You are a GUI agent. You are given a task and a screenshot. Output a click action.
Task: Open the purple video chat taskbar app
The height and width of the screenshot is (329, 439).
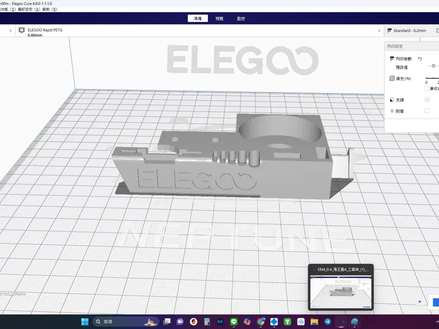(x=180, y=322)
